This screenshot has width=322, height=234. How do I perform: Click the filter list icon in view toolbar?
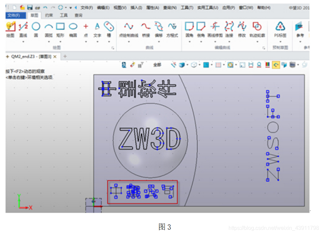(x=140, y=65)
